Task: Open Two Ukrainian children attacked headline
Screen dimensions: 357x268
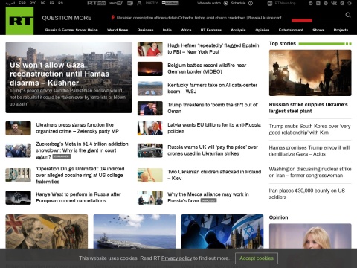Action: click(x=214, y=175)
